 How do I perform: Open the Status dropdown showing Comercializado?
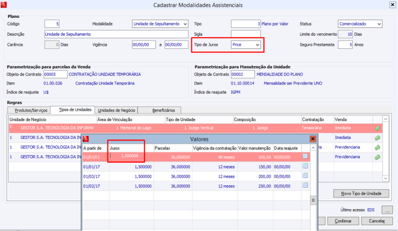pos(379,24)
